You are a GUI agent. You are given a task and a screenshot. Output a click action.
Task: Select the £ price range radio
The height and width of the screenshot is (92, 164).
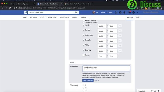coord(83,85)
